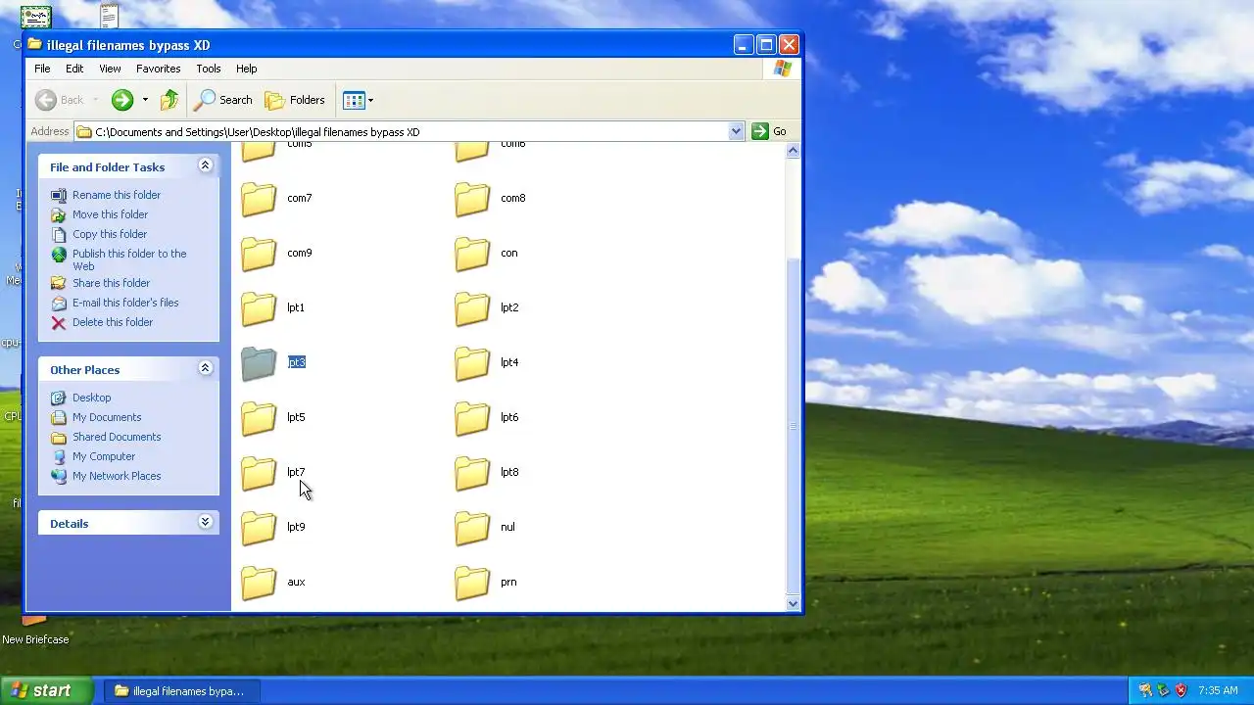Collapse the File and Folder Tasks panel
The height and width of the screenshot is (705, 1254).
pos(205,165)
